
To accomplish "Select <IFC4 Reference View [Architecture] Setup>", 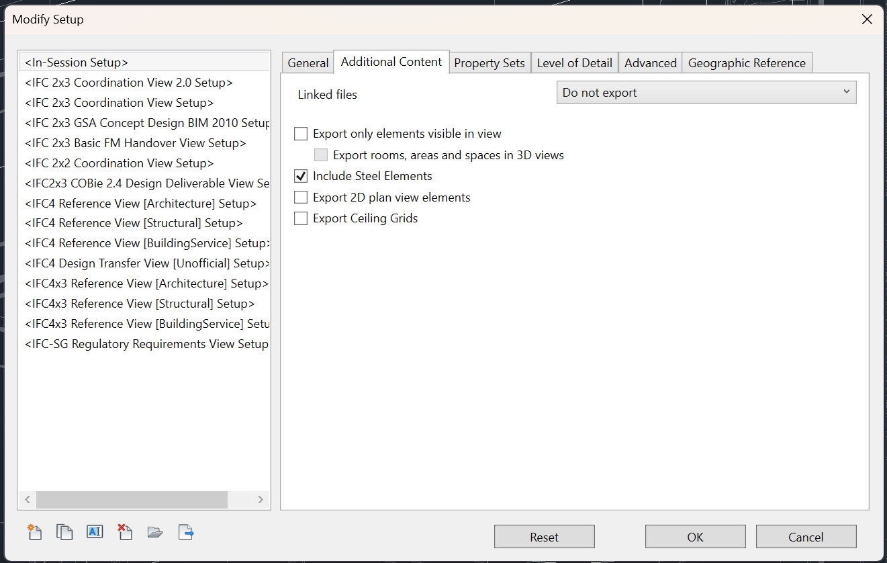I will [144, 204].
